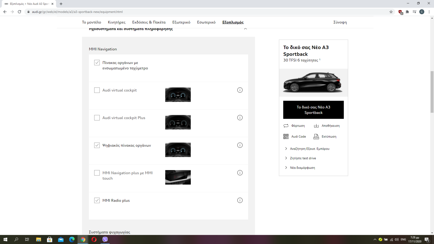Screen dimensions: 434x244
Task: Open info icon for MMI Radio plus
Action: [x=240, y=200]
